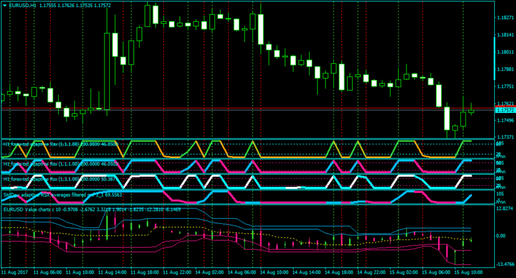Click the 11 Aug 2017 time axis label
This screenshot has width=516, height=278.
14,272
